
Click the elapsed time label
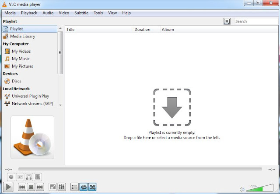[x=9, y=169]
